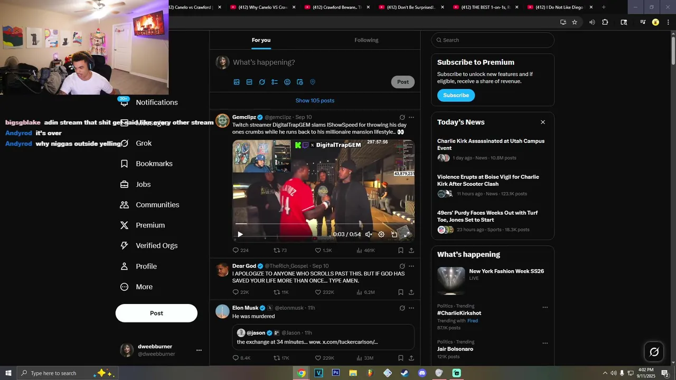Open the 49ers' Purdy news story
This screenshot has height=380, width=676.
point(493,222)
